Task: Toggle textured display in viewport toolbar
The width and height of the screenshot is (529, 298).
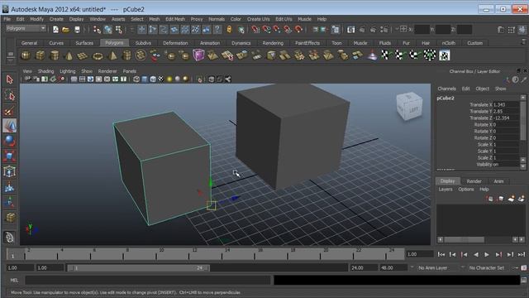Action: pos(161,79)
